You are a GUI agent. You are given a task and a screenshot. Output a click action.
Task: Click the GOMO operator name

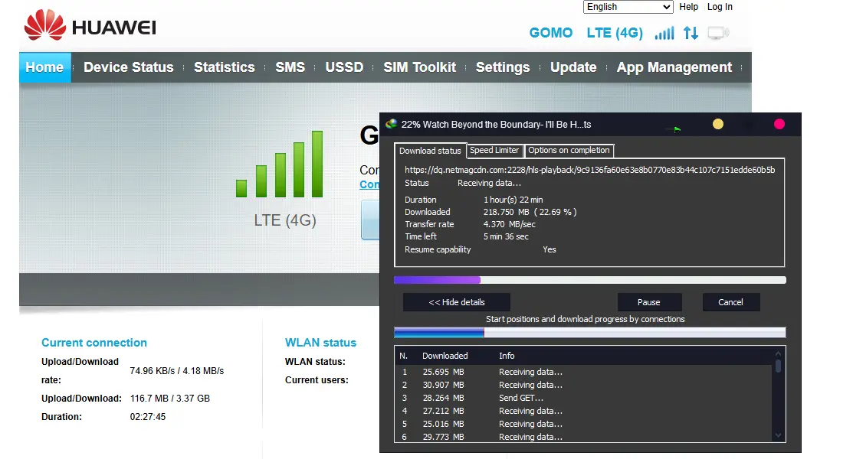(550, 33)
